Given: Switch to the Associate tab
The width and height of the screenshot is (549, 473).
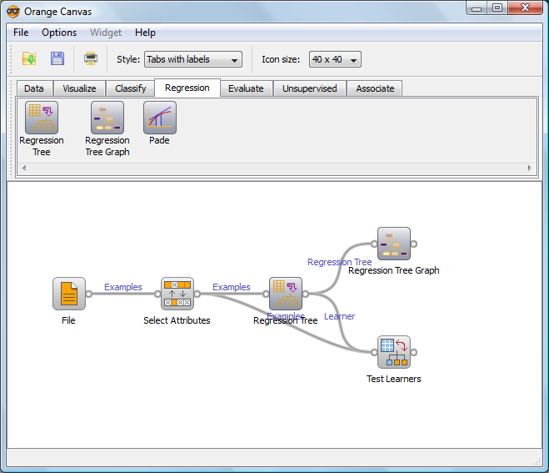Looking at the screenshot, I should coord(375,88).
